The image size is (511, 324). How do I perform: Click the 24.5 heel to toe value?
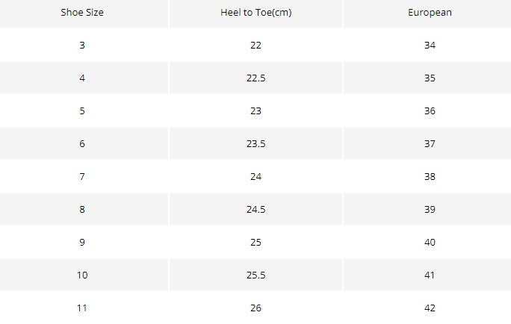click(255, 209)
